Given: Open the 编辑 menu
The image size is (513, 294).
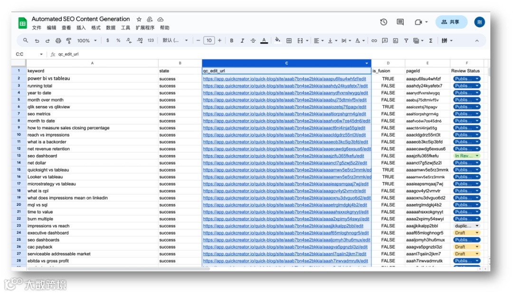Looking at the screenshot, I should pos(51,28).
